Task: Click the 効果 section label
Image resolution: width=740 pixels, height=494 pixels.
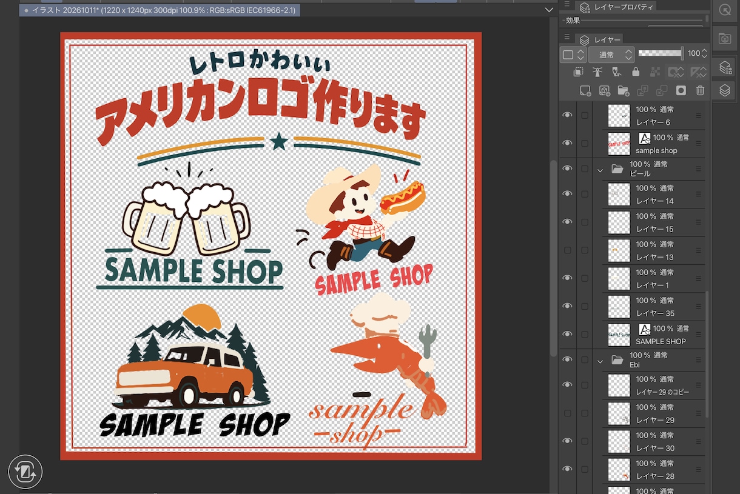Action: pos(573,20)
